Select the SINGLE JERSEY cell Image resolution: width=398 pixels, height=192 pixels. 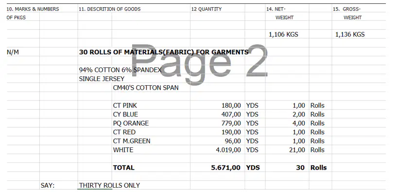click(x=102, y=79)
